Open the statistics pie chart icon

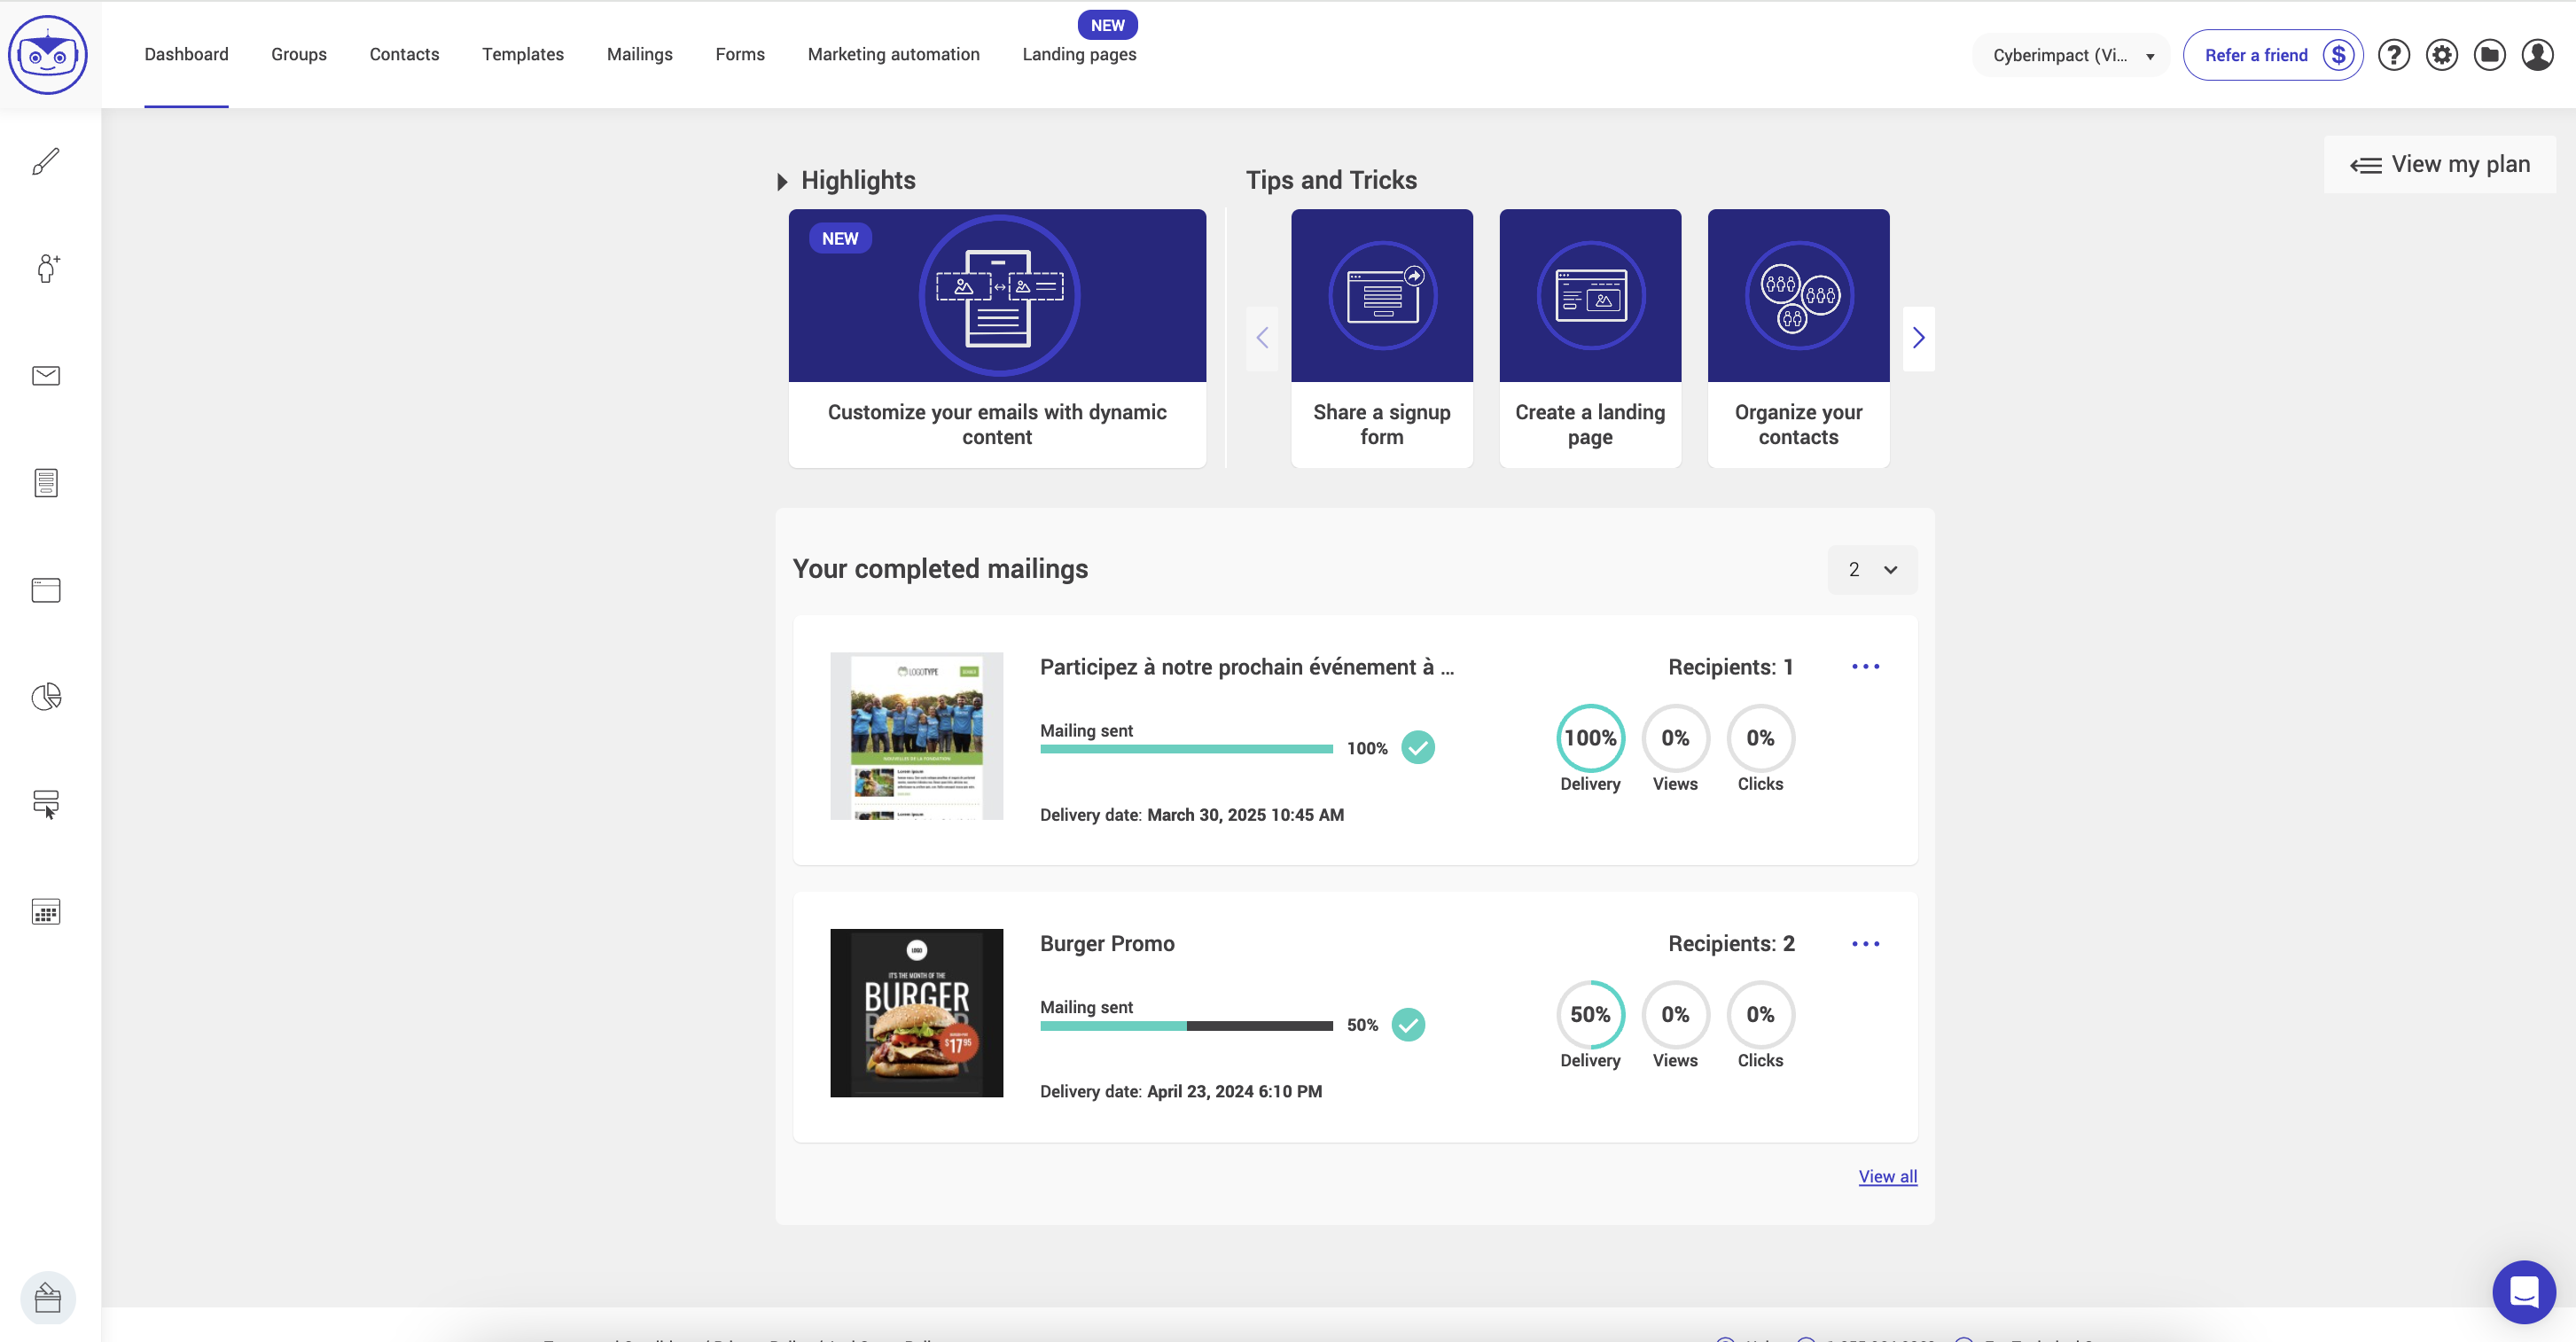point(46,696)
